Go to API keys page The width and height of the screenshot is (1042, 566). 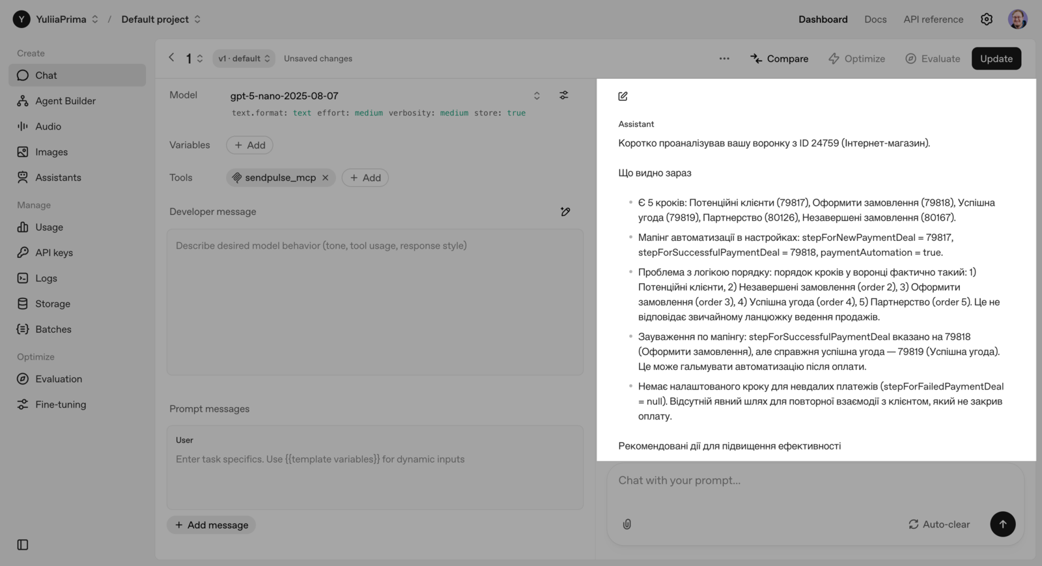tap(54, 253)
